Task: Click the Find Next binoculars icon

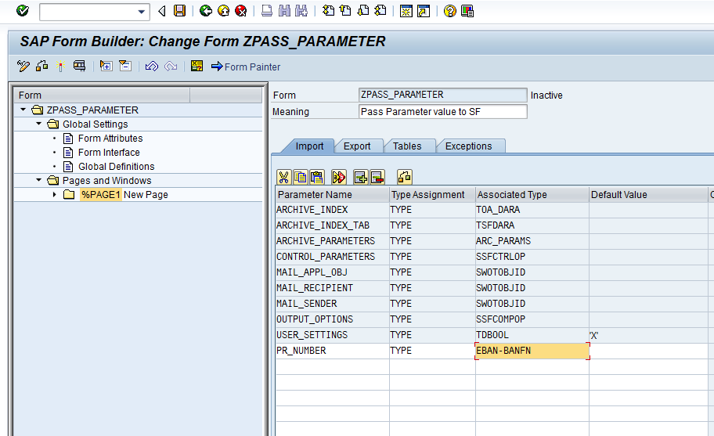Action: coord(301,10)
